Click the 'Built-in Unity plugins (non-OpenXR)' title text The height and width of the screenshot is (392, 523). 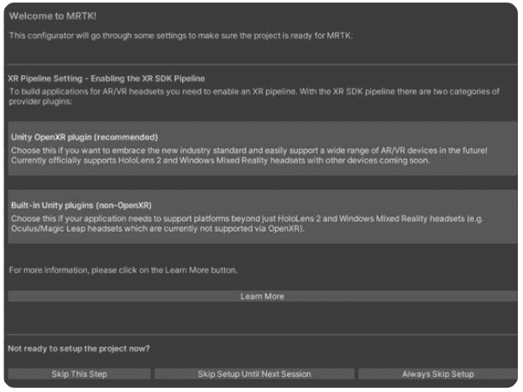pos(82,206)
